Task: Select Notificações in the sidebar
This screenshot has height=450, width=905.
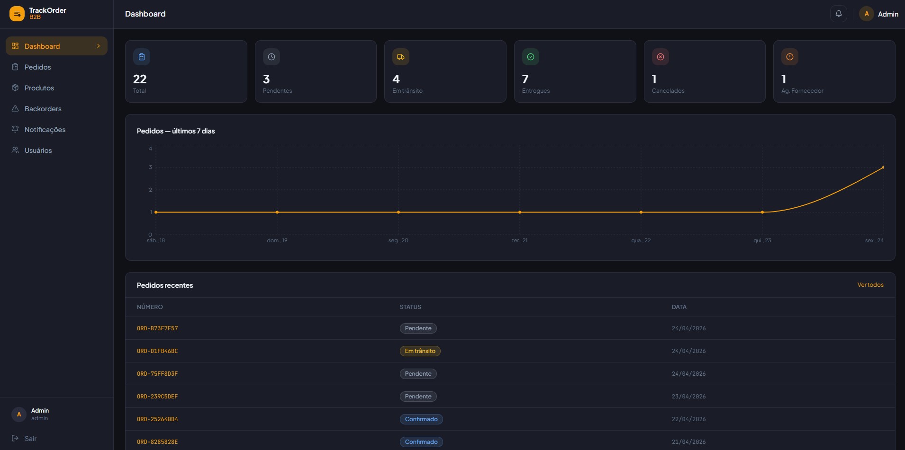Action: 45,130
